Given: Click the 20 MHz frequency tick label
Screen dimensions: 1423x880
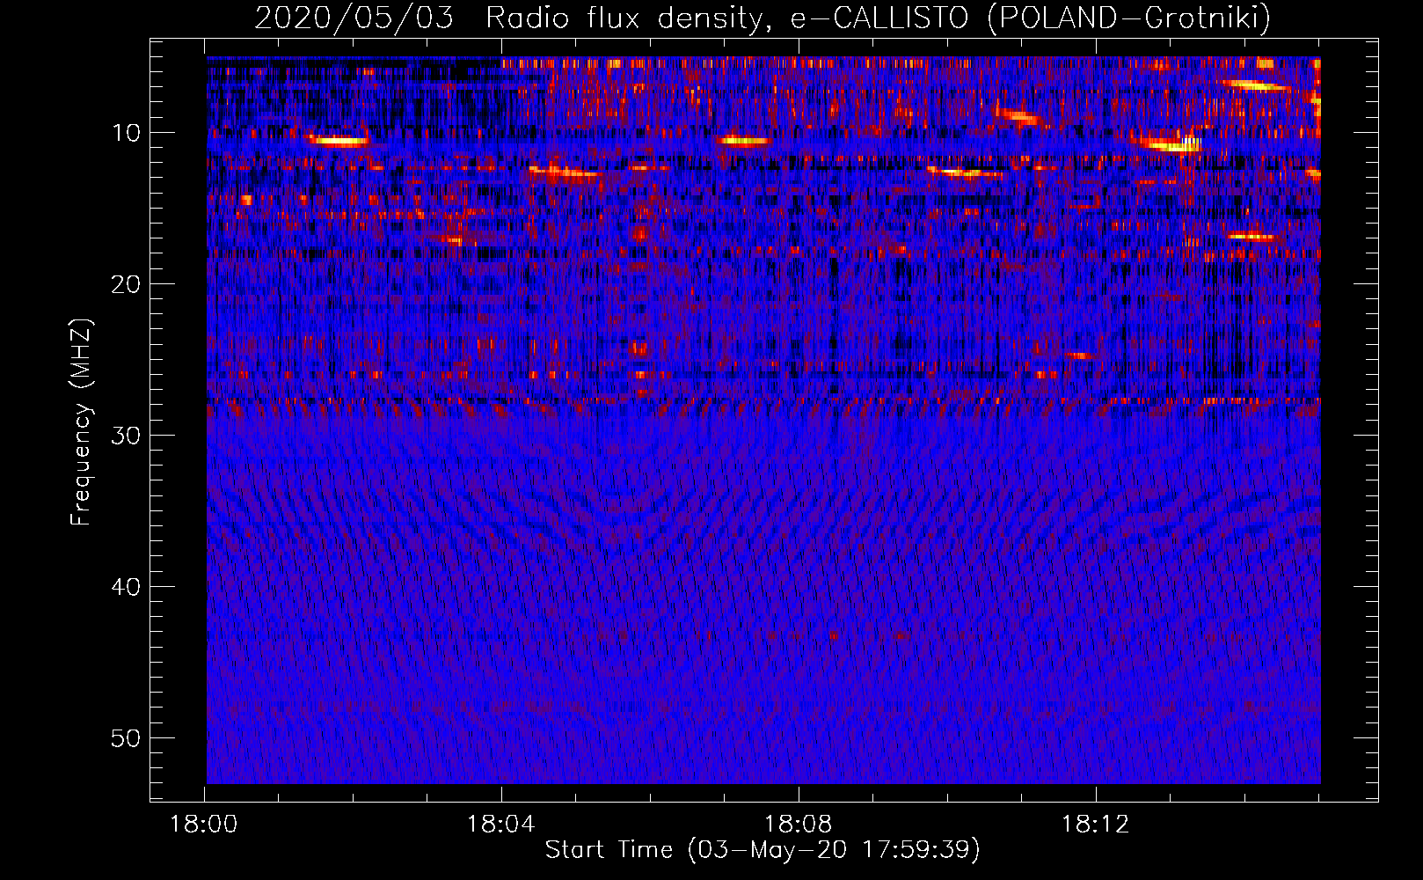Looking at the screenshot, I should (x=127, y=284).
